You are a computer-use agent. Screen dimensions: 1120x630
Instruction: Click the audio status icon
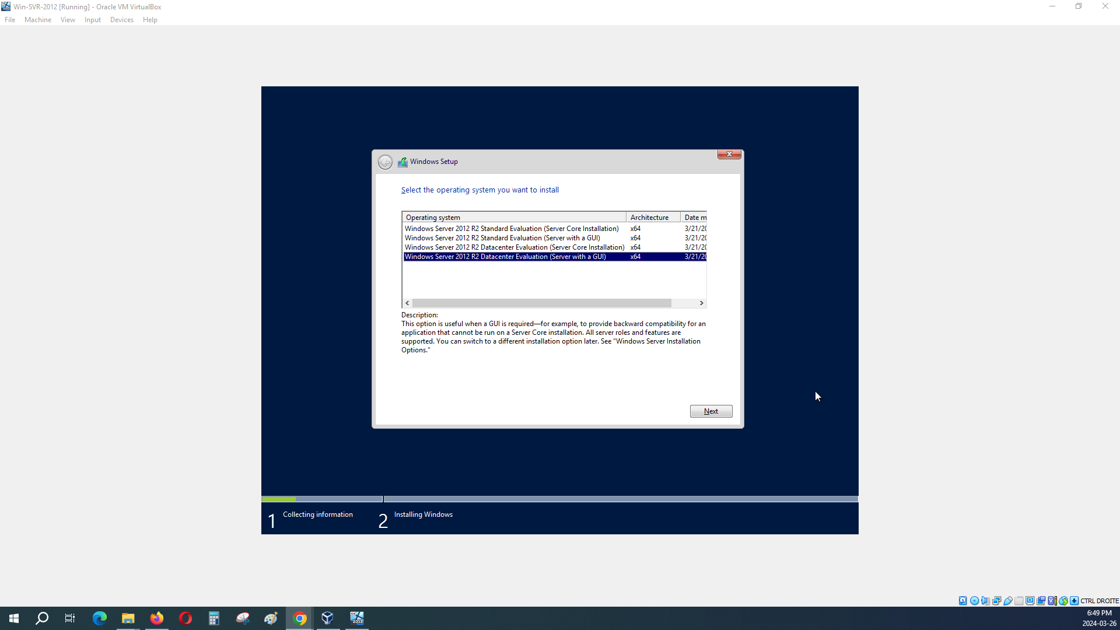click(x=985, y=601)
